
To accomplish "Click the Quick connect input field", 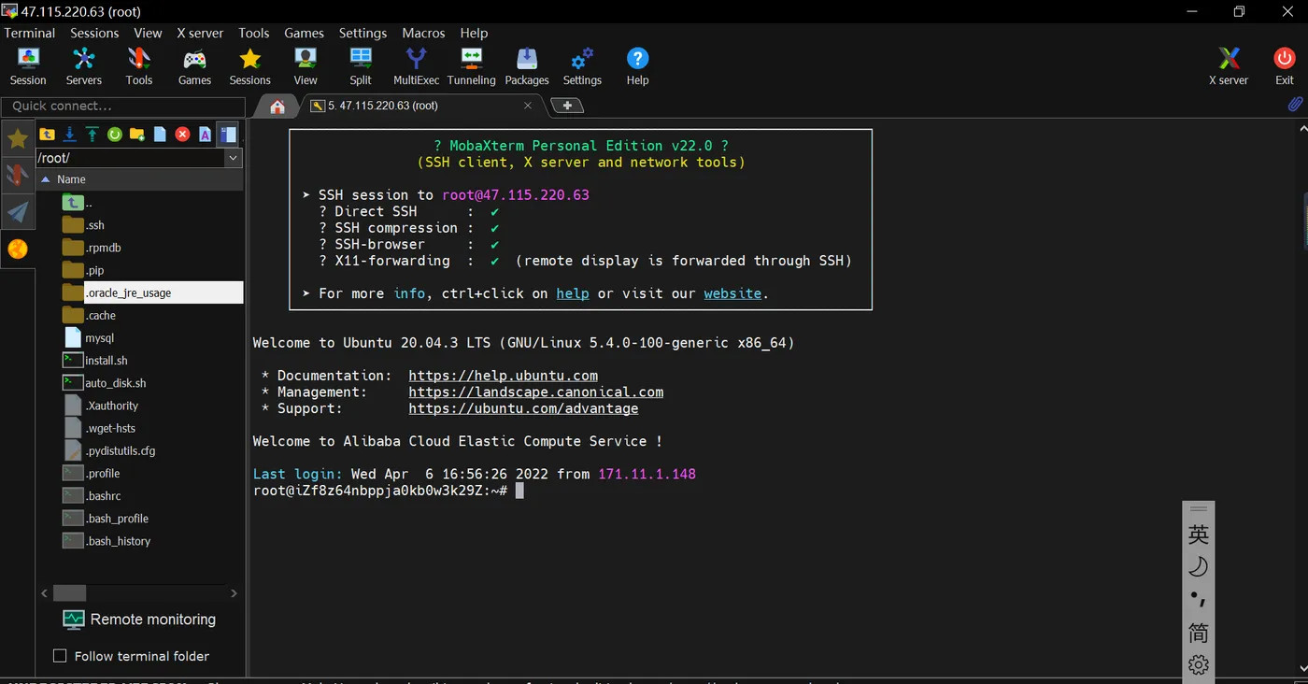I will (x=123, y=106).
